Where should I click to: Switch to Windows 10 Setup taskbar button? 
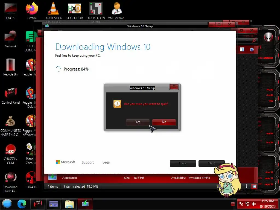[x=85, y=204]
